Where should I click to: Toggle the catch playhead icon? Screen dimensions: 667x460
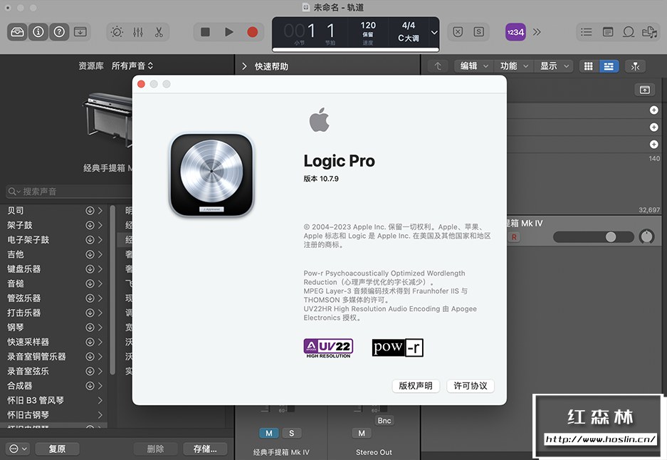(636, 66)
